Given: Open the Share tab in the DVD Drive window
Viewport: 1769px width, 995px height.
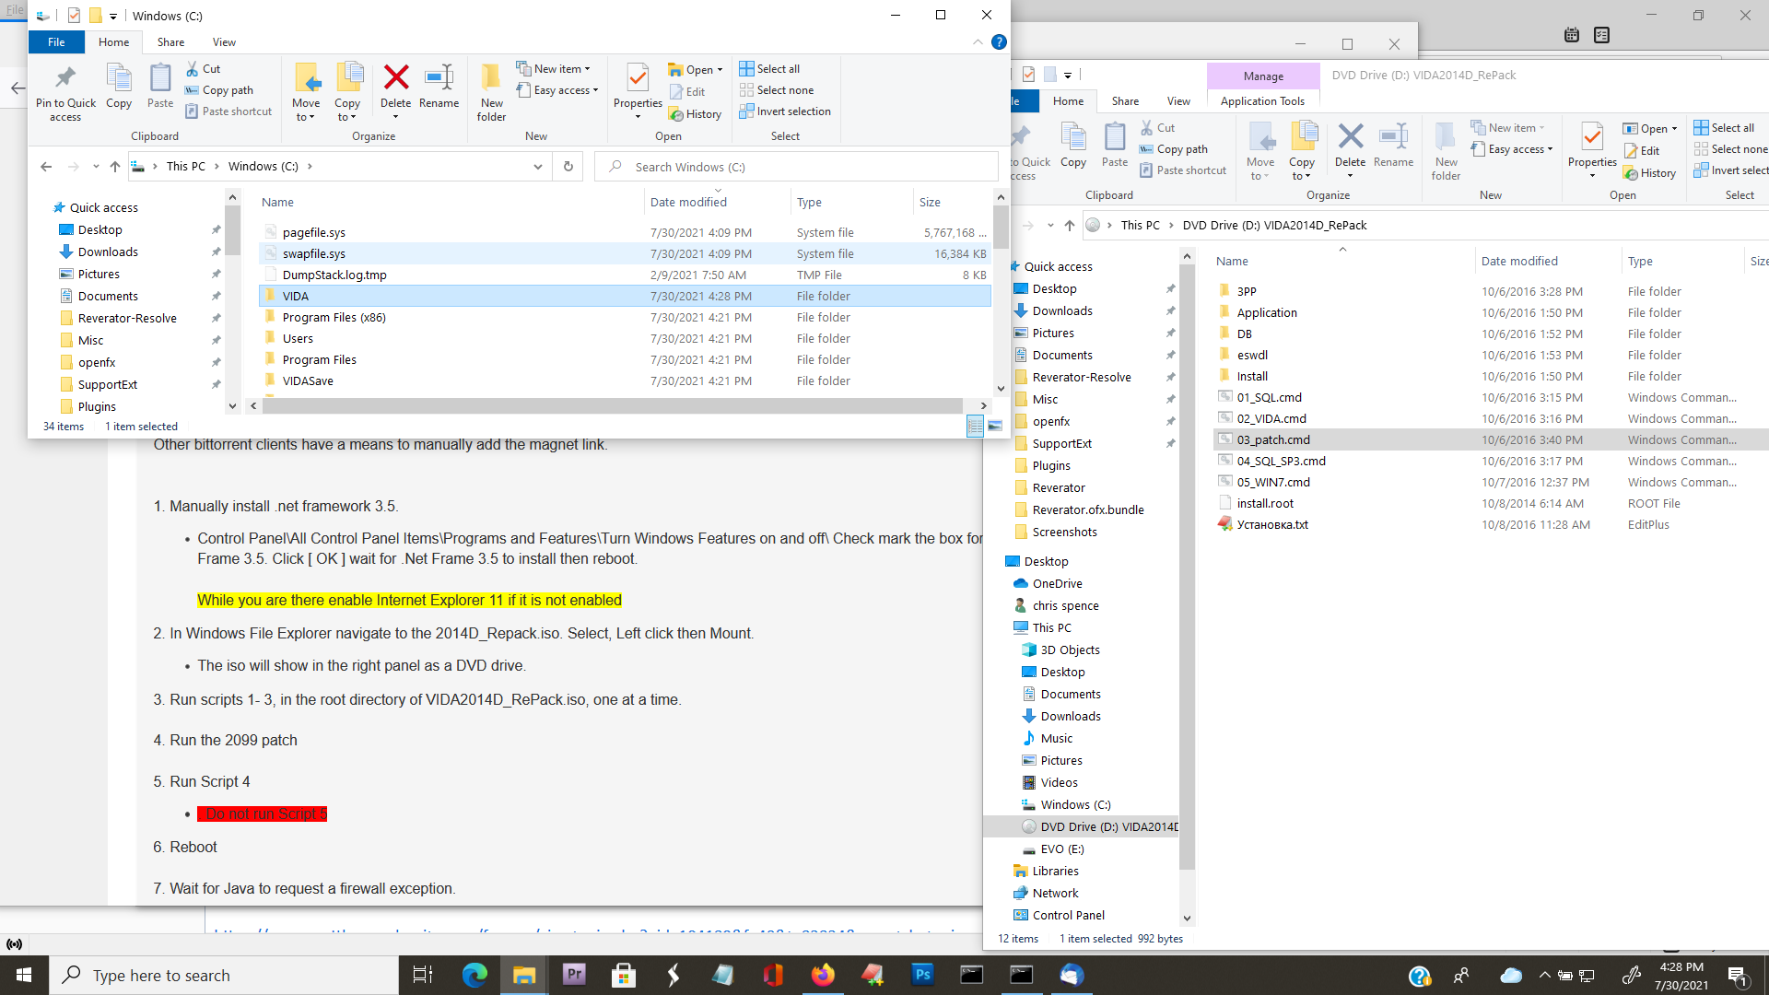Looking at the screenshot, I should [1125, 101].
